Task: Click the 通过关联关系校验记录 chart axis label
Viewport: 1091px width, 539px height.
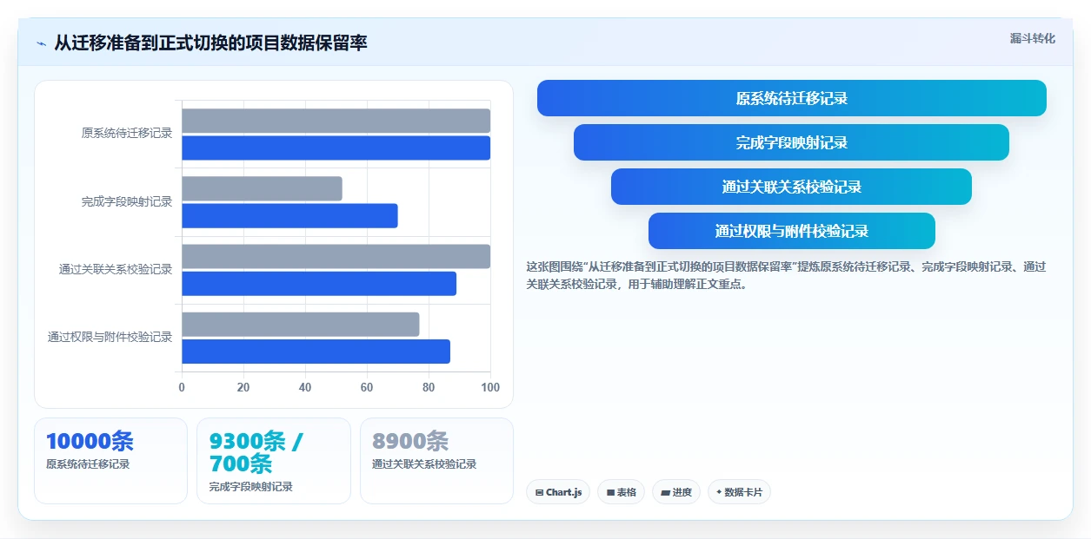Action: tap(116, 269)
